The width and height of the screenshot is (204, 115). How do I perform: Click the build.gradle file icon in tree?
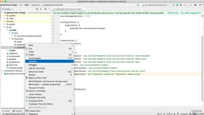[x=7, y=56]
